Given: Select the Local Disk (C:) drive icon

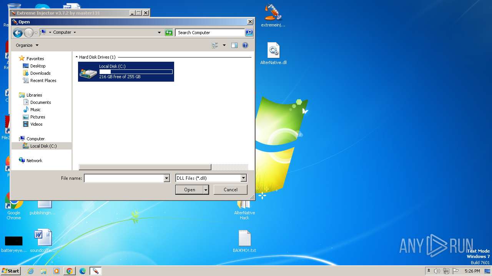Looking at the screenshot, I should [x=88, y=72].
